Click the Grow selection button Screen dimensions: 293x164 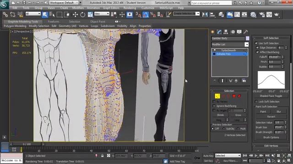[x=238, y=115]
